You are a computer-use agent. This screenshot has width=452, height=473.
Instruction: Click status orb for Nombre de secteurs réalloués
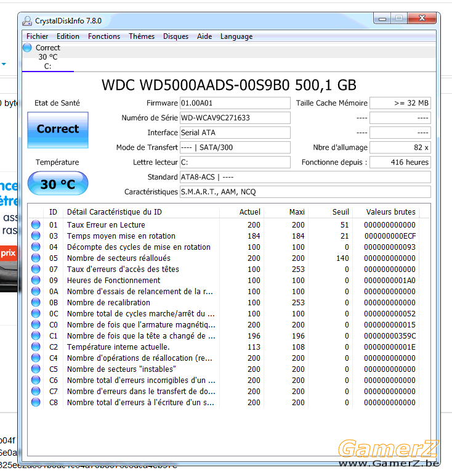click(36, 258)
